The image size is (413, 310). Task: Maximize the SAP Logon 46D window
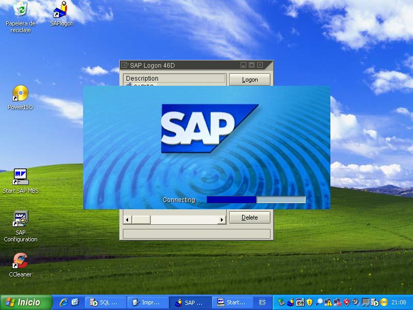coord(251,65)
